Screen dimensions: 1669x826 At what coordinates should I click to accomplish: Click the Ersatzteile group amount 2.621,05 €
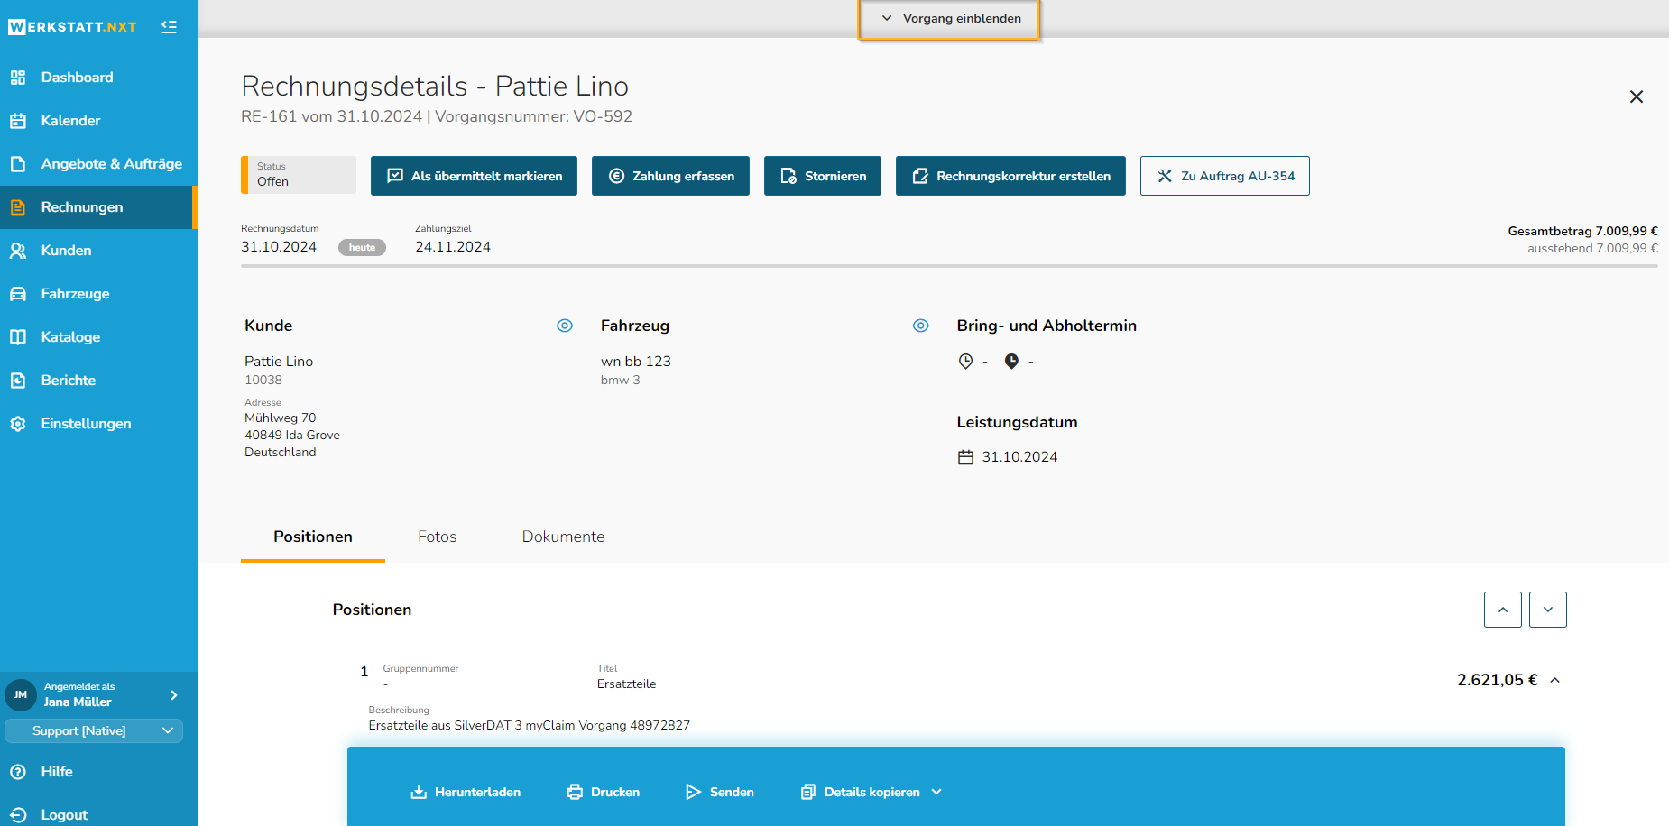[1498, 680]
